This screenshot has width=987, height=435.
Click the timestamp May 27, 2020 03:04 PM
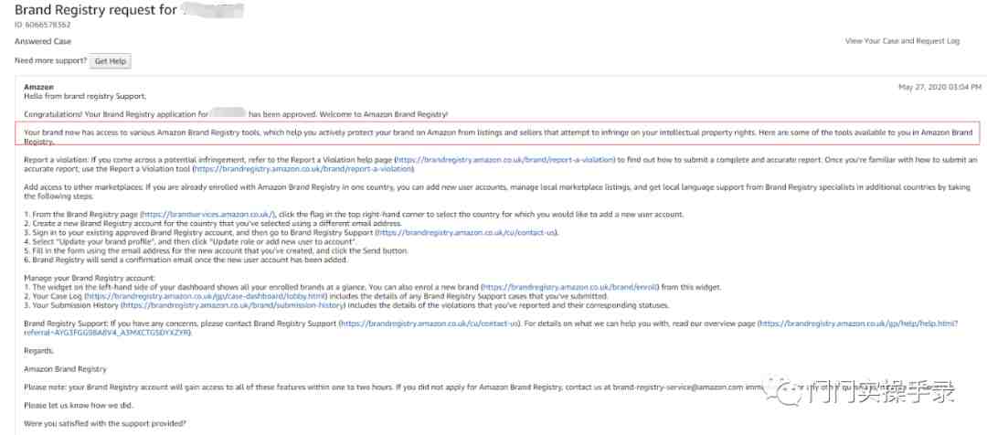939,87
